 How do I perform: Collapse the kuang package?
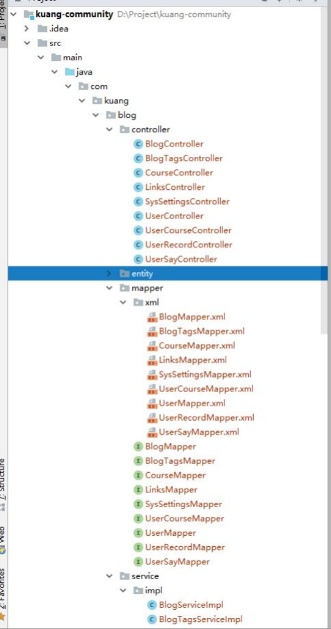82,101
